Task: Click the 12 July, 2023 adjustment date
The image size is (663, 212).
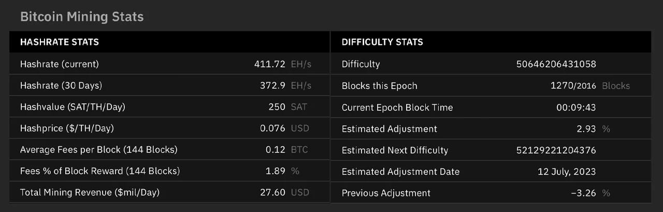Action: pos(566,172)
